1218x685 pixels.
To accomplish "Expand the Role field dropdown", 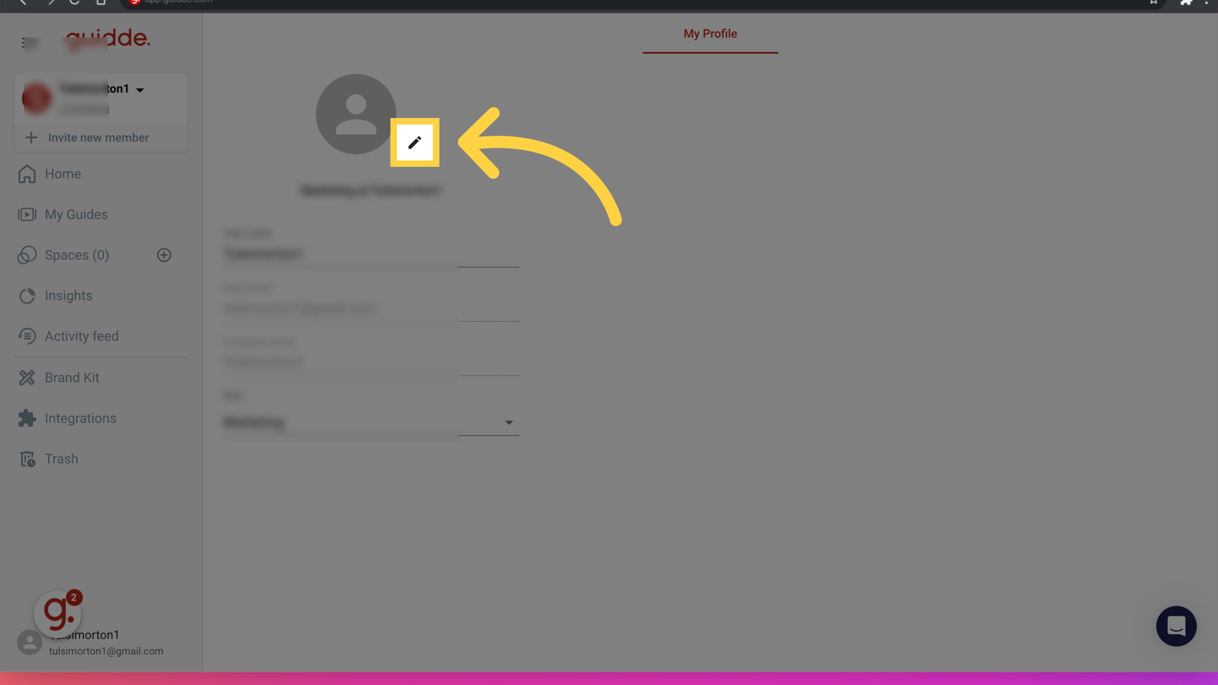I will (x=509, y=422).
